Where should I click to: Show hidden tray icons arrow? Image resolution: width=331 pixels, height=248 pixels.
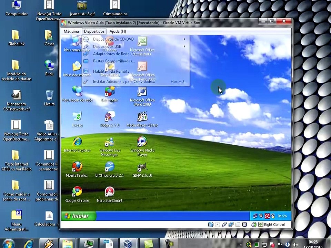(241, 245)
